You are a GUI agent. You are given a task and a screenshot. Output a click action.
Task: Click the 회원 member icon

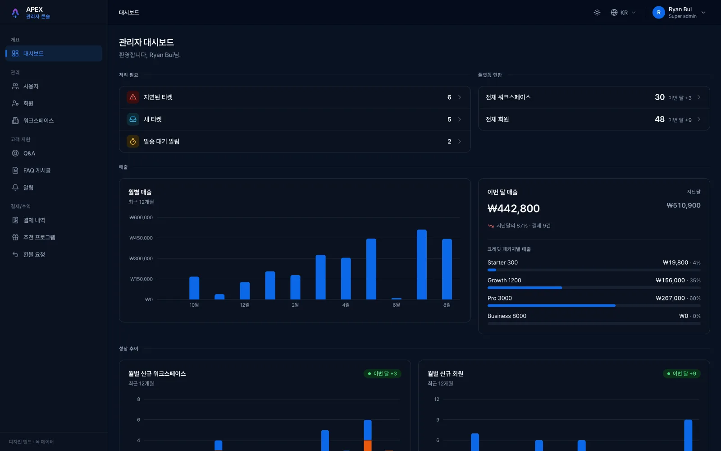pos(15,103)
